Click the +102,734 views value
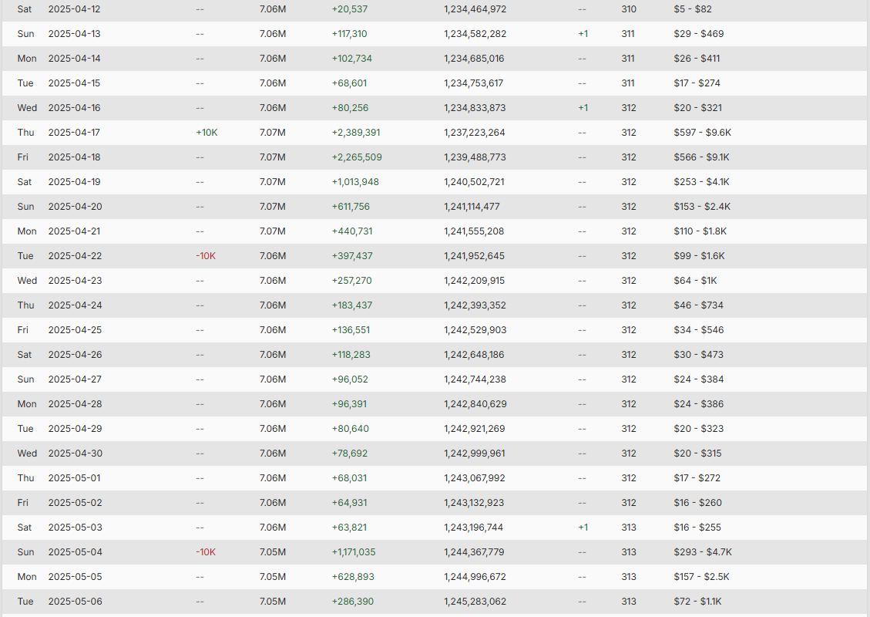 click(351, 59)
